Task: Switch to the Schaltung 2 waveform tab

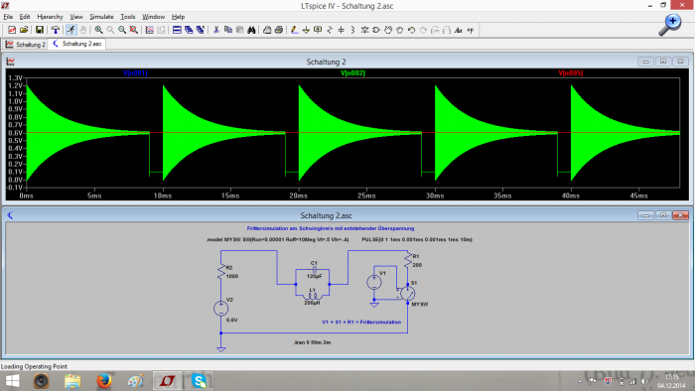Action: coord(25,45)
